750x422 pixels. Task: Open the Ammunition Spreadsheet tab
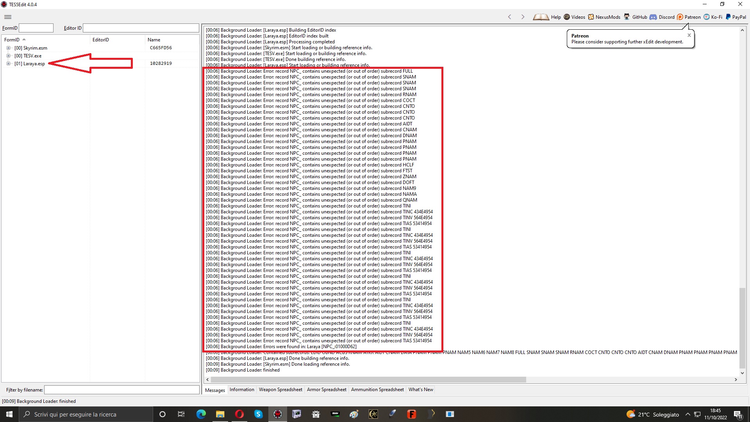point(377,390)
